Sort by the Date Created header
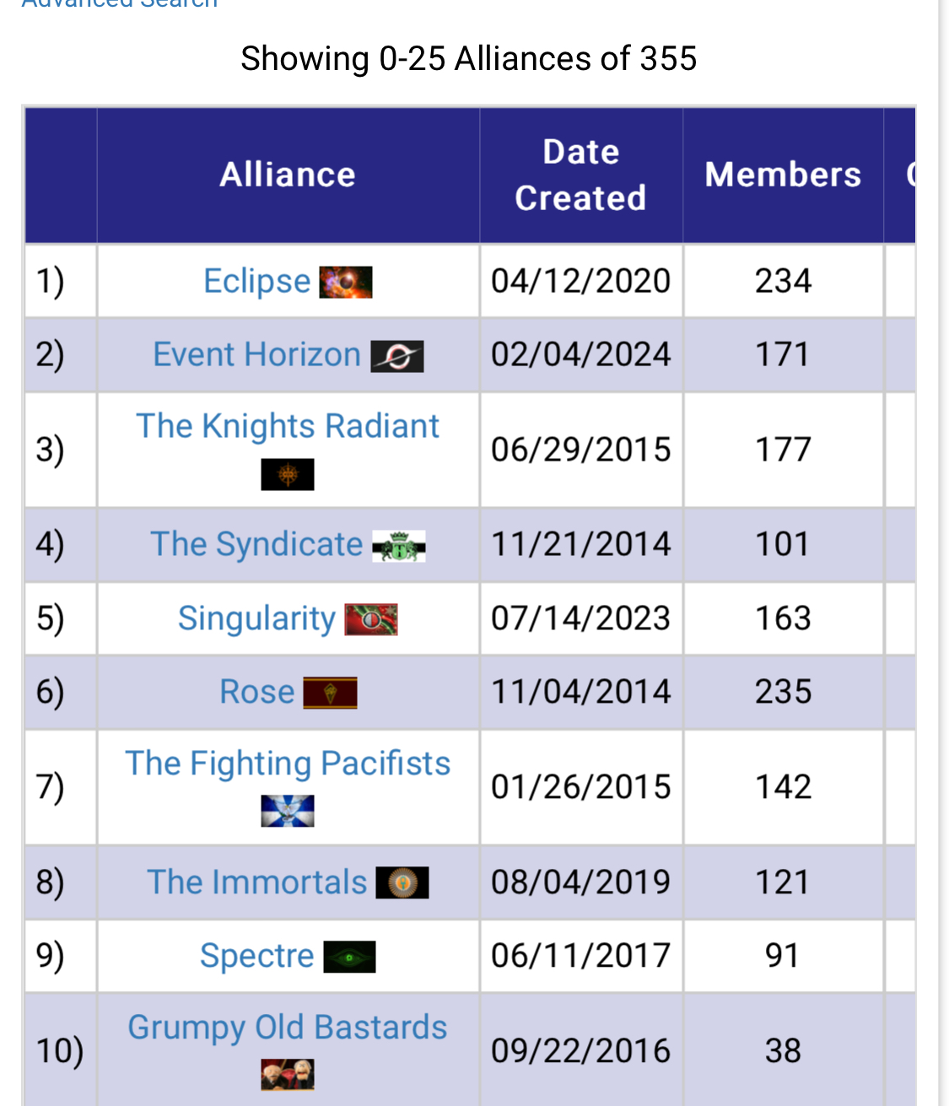 (581, 175)
